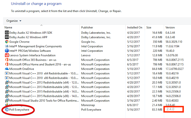Click the Google Chrome icon in list
This screenshot has height=118, width=191.
[7, 42]
